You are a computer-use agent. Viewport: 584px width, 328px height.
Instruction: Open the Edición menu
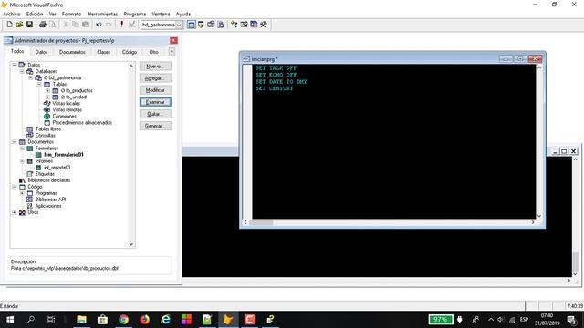[x=35, y=14]
